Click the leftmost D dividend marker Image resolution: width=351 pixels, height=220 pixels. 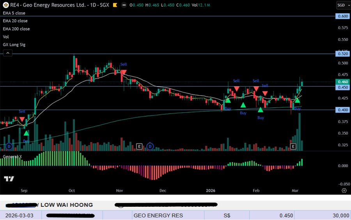[x=9, y=147]
